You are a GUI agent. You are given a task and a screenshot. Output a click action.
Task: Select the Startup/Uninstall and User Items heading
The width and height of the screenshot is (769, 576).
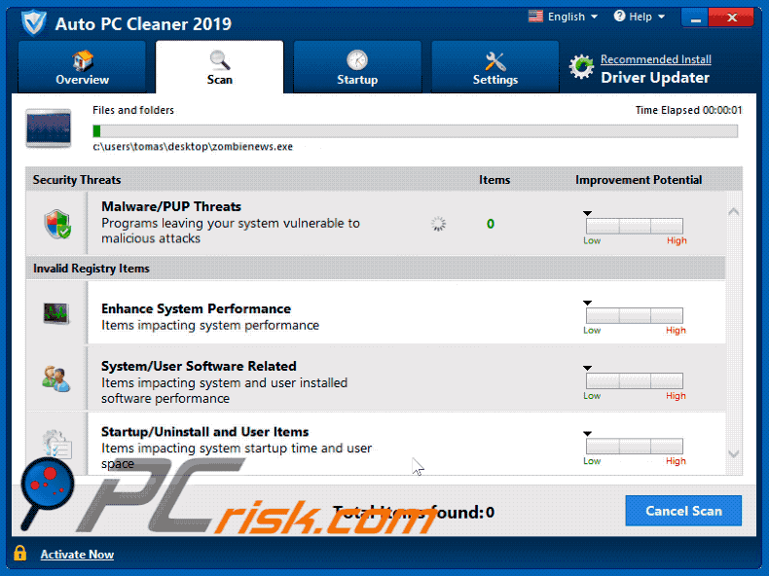tap(204, 432)
